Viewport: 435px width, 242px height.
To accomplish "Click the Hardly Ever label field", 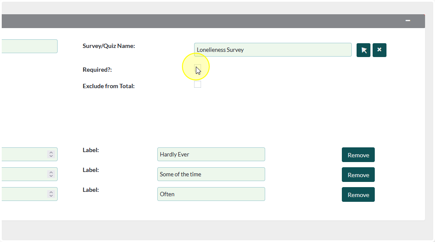I will pos(211,154).
